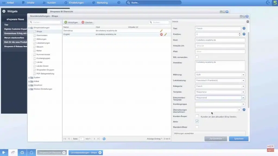The height and width of the screenshot is (156, 278).
Task: Click the help icon next to Position field
Action: pyautogui.click(x=244, y=34)
